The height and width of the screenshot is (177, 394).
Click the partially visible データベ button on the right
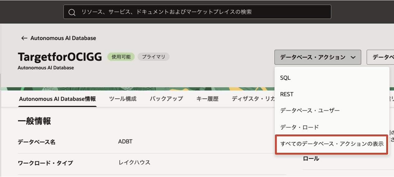380,57
